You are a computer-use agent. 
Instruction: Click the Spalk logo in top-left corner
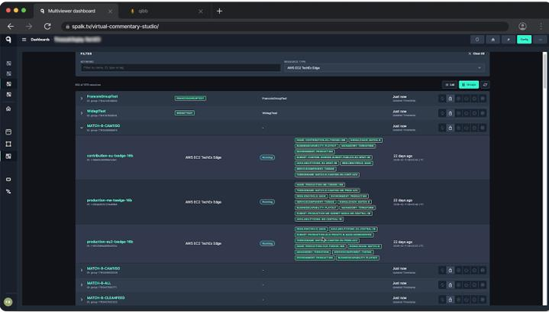8,40
